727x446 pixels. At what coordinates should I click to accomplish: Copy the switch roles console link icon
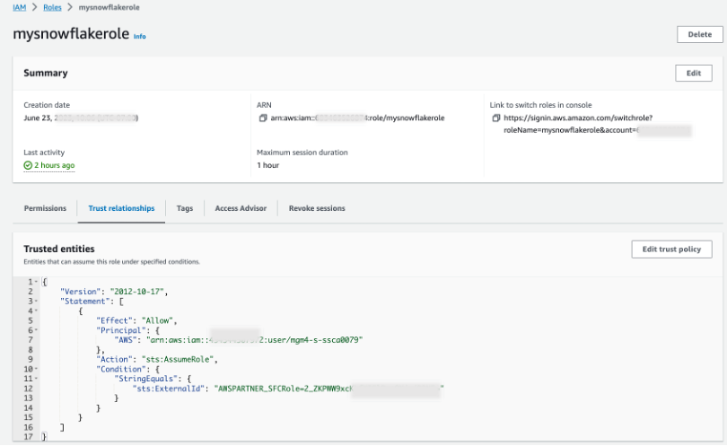pos(496,118)
